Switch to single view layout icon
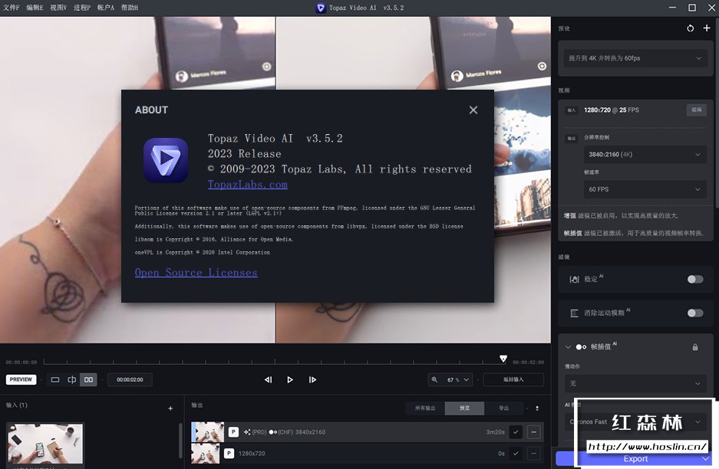This screenshot has height=469, width=719. coord(55,379)
